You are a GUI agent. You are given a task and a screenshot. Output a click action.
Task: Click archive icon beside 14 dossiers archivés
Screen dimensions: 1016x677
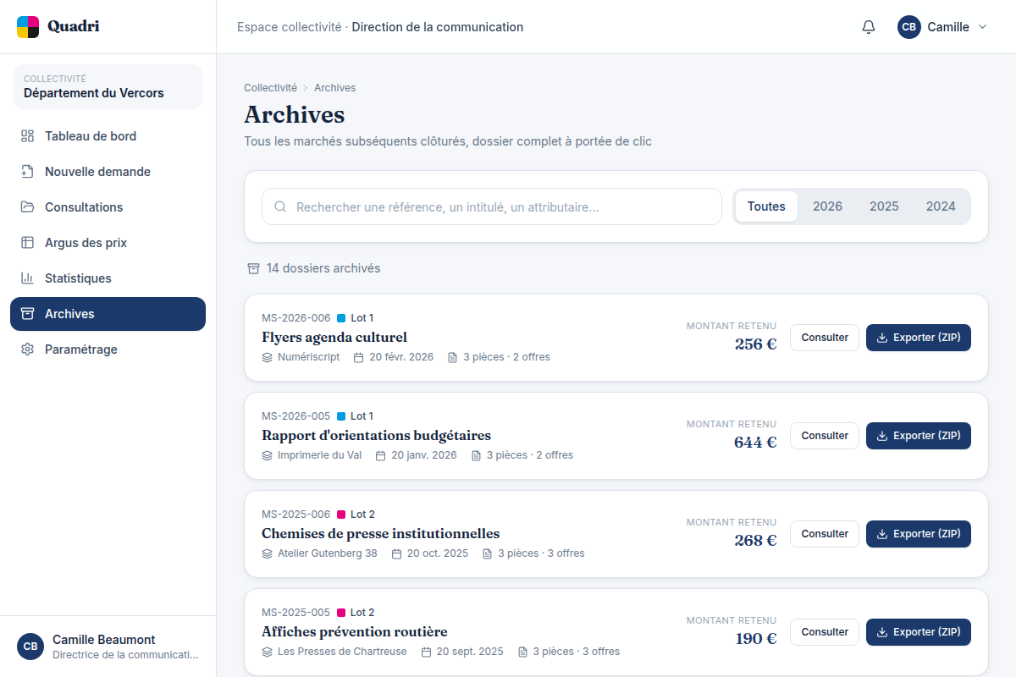[253, 268]
